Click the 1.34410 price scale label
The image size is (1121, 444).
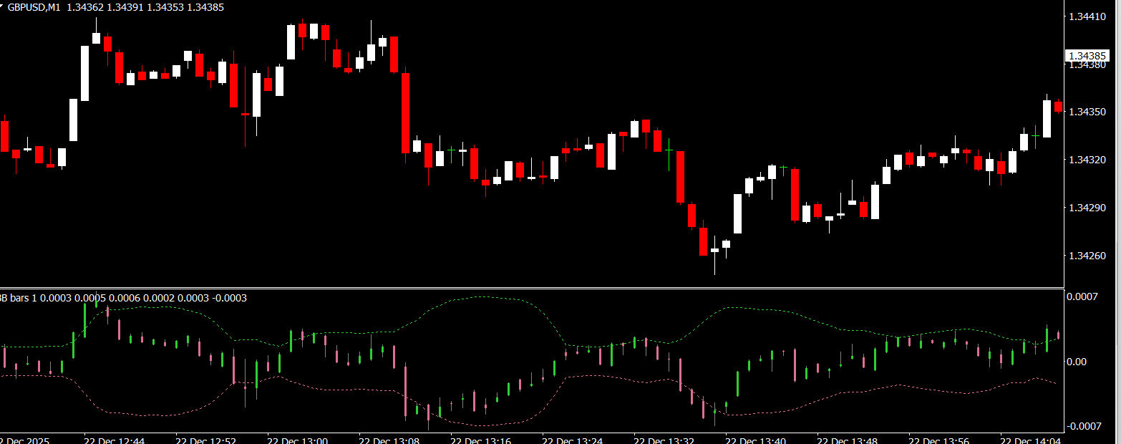(x=1087, y=16)
